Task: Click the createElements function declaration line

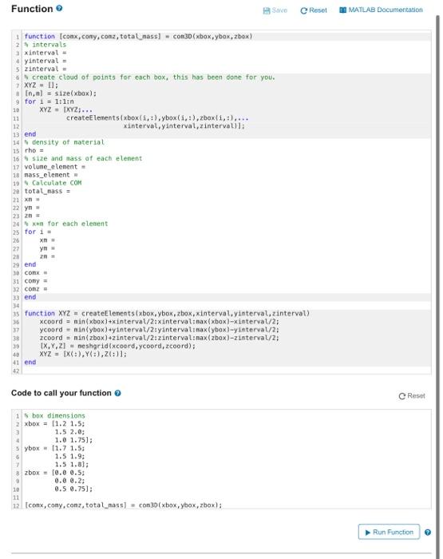Action: [167, 313]
